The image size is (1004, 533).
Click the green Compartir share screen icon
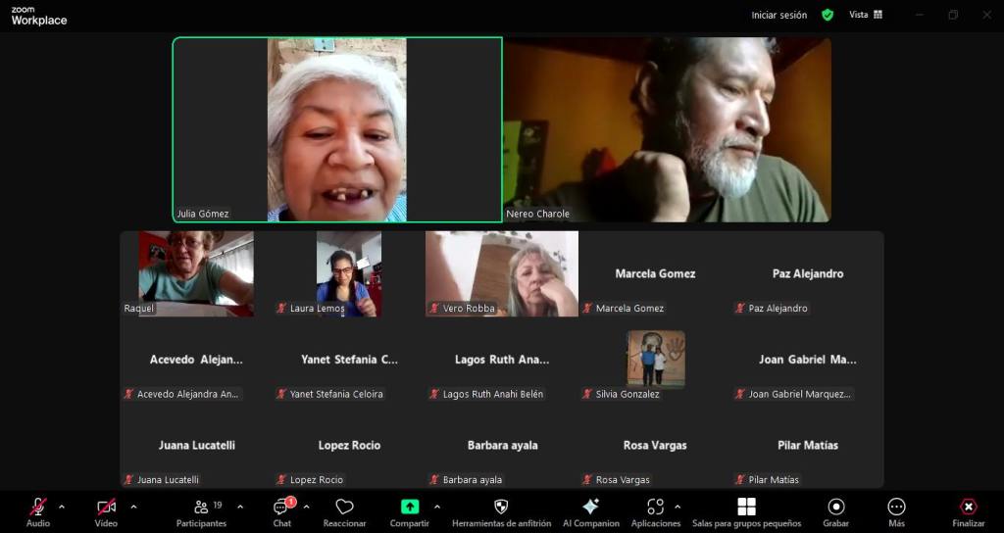tap(410, 507)
